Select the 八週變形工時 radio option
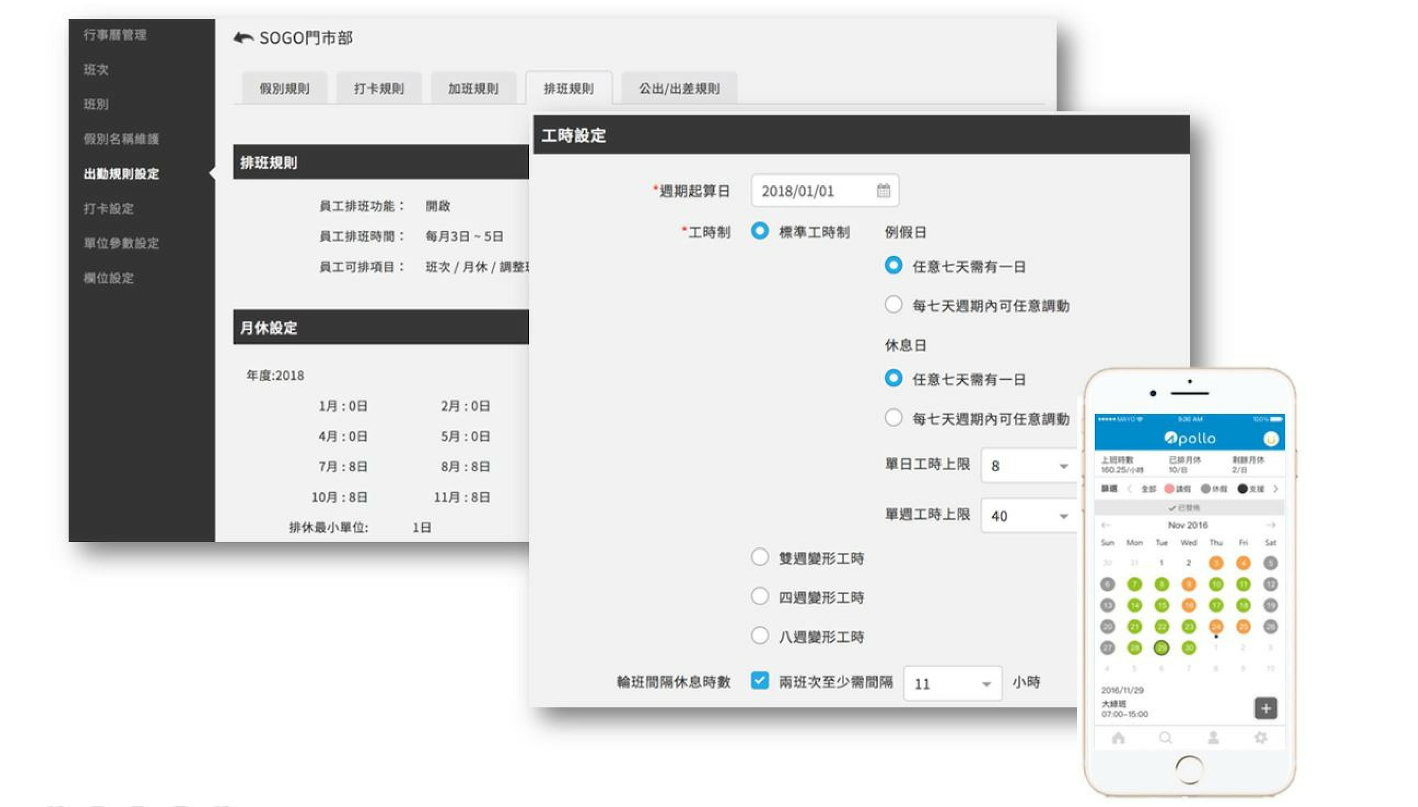Image resolution: width=1418 pixels, height=807 pixels. 760,636
